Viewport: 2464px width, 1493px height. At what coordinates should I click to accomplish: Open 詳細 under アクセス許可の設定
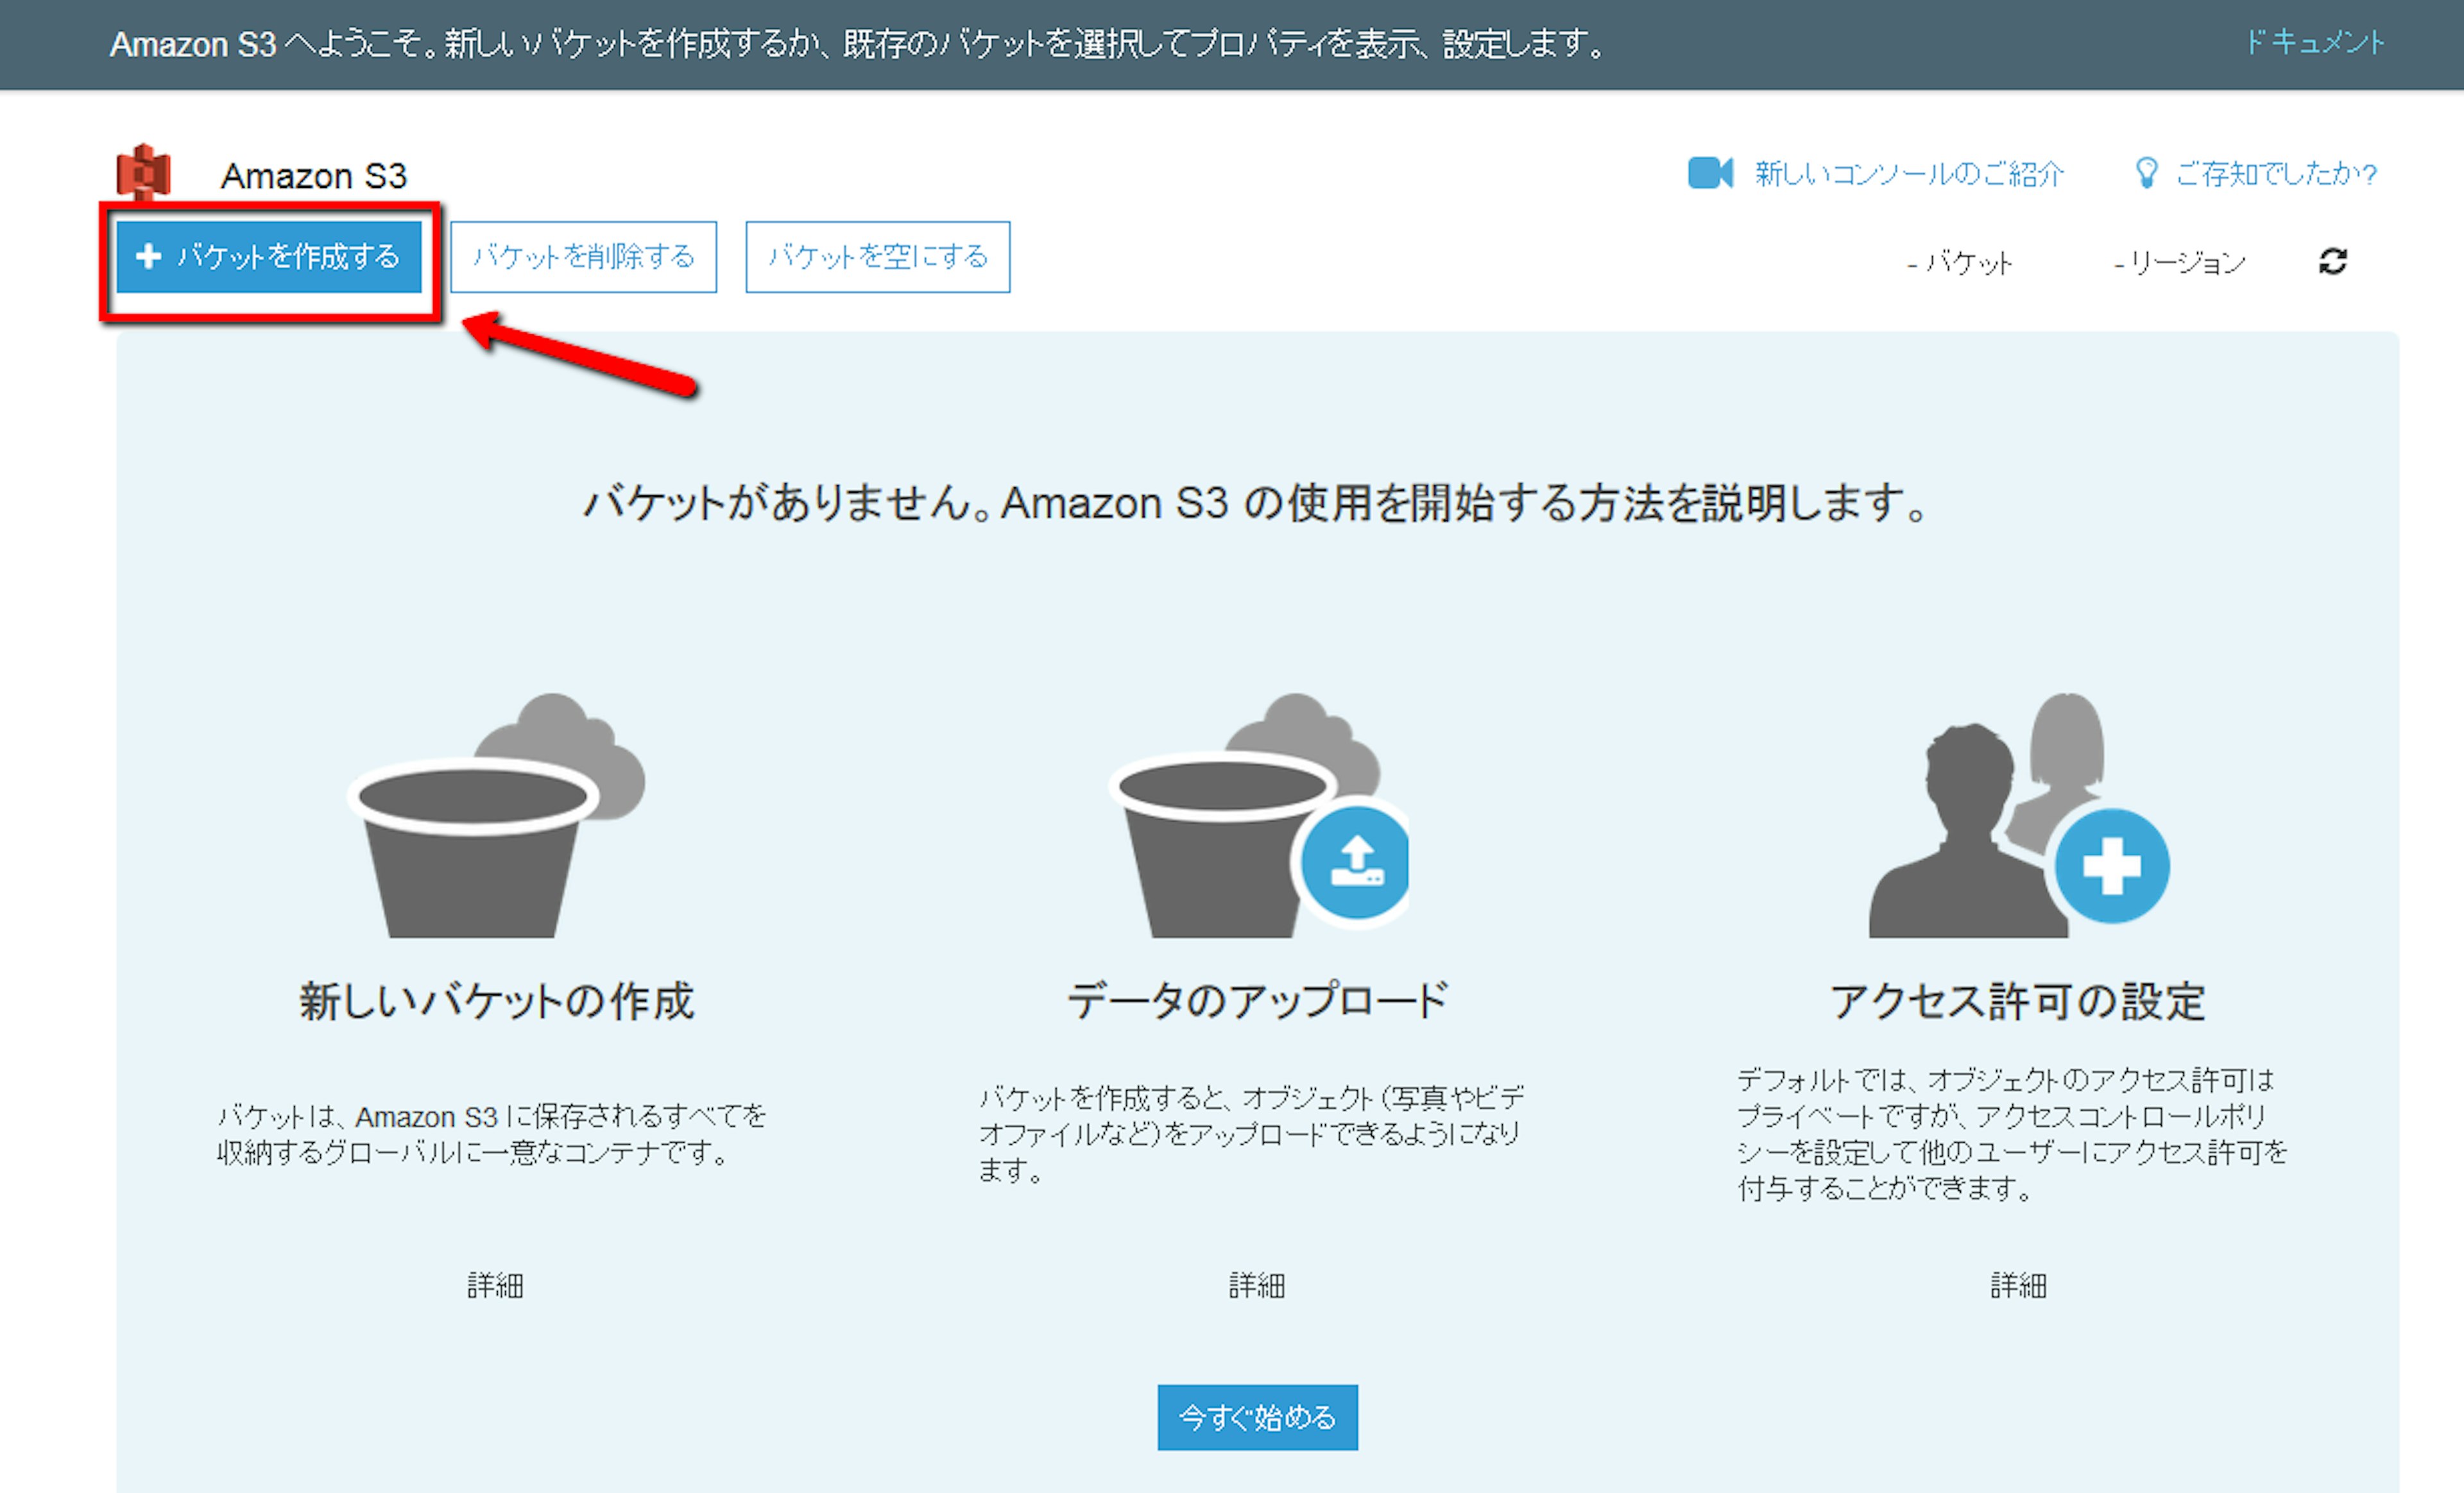[2018, 1285]
